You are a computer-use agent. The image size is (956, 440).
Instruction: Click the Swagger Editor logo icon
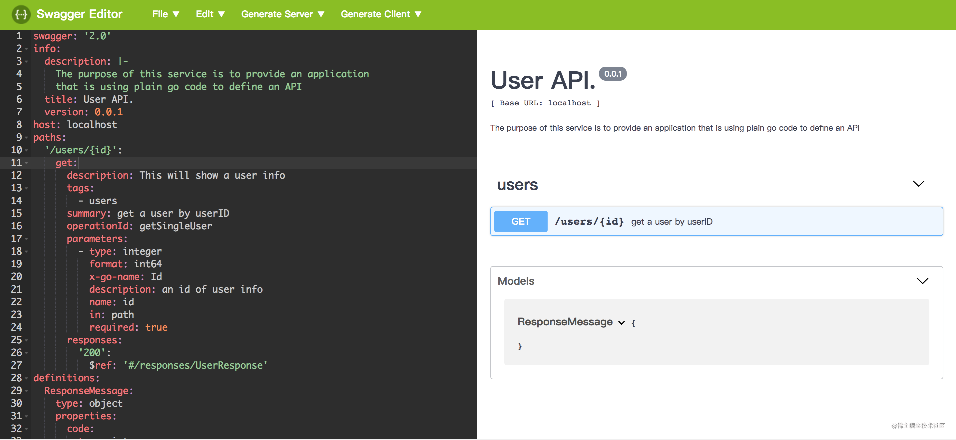coord(21,14)
